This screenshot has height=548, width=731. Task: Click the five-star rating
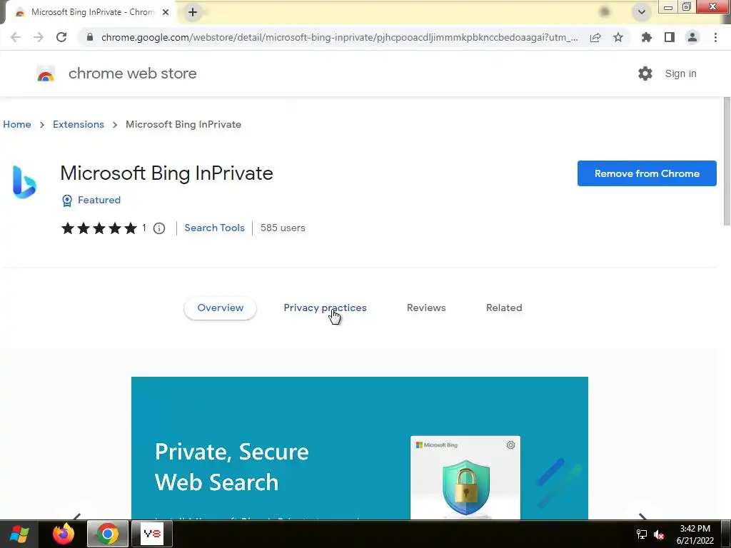pyautogui.click(x=99, y=228)
